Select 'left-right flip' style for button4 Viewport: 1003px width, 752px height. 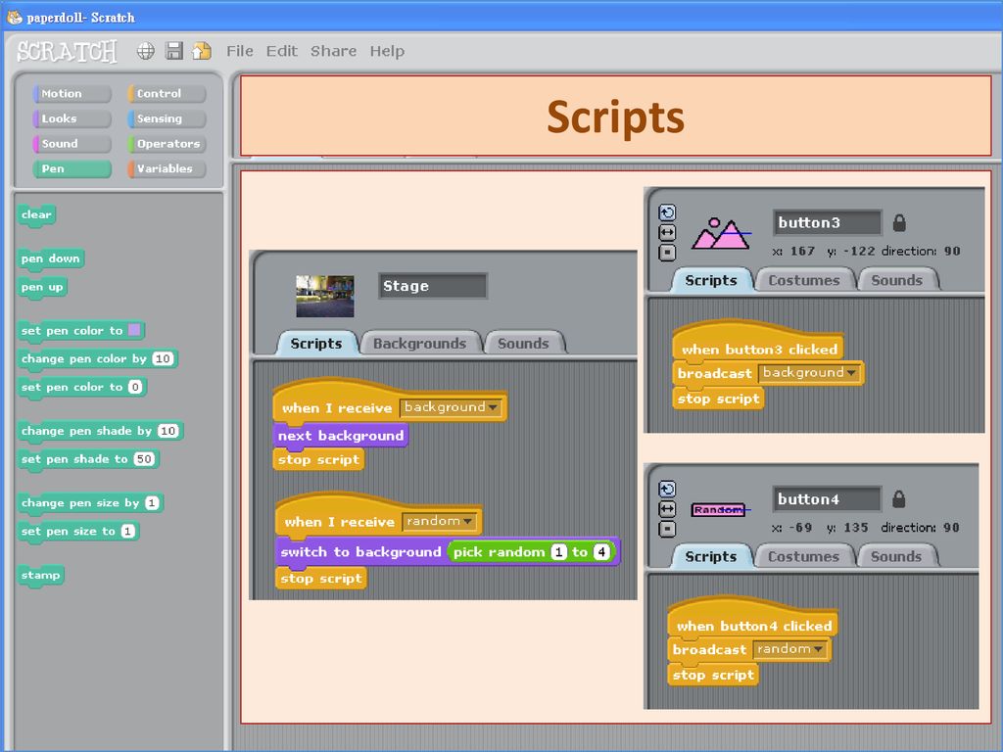pyautogui.click(x=667, y=509)
